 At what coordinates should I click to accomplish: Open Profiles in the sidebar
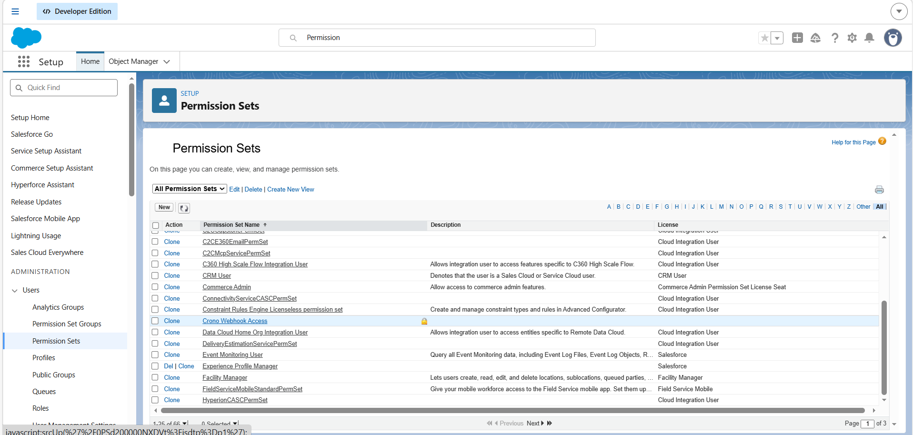tap(44, 358)
